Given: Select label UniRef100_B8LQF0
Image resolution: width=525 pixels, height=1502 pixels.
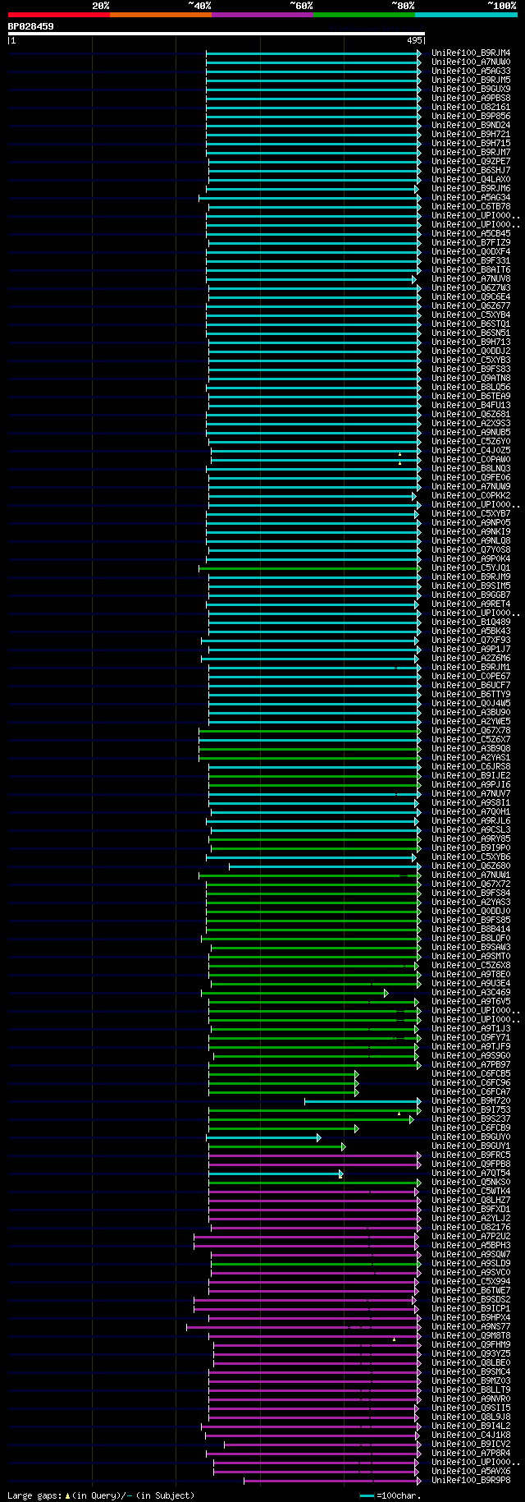Looking at the screenshot, I should pyautogui.click(x=471, y=939).
